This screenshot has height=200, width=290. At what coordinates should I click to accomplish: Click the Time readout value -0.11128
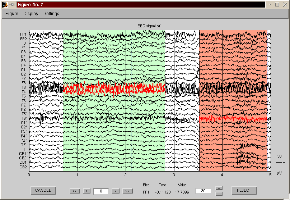coord(162,192)
